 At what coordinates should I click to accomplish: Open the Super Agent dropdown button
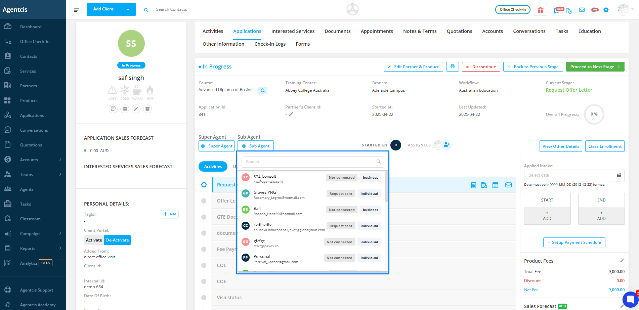click(x=217, y=146)
